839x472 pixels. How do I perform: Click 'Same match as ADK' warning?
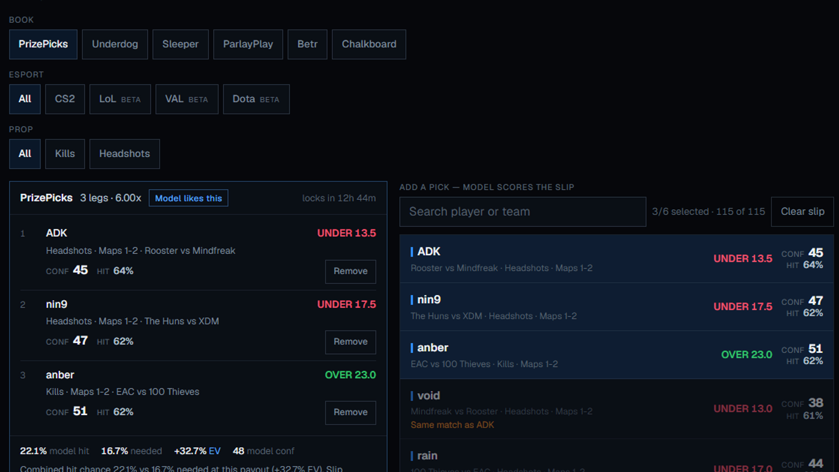pos(452,425)
